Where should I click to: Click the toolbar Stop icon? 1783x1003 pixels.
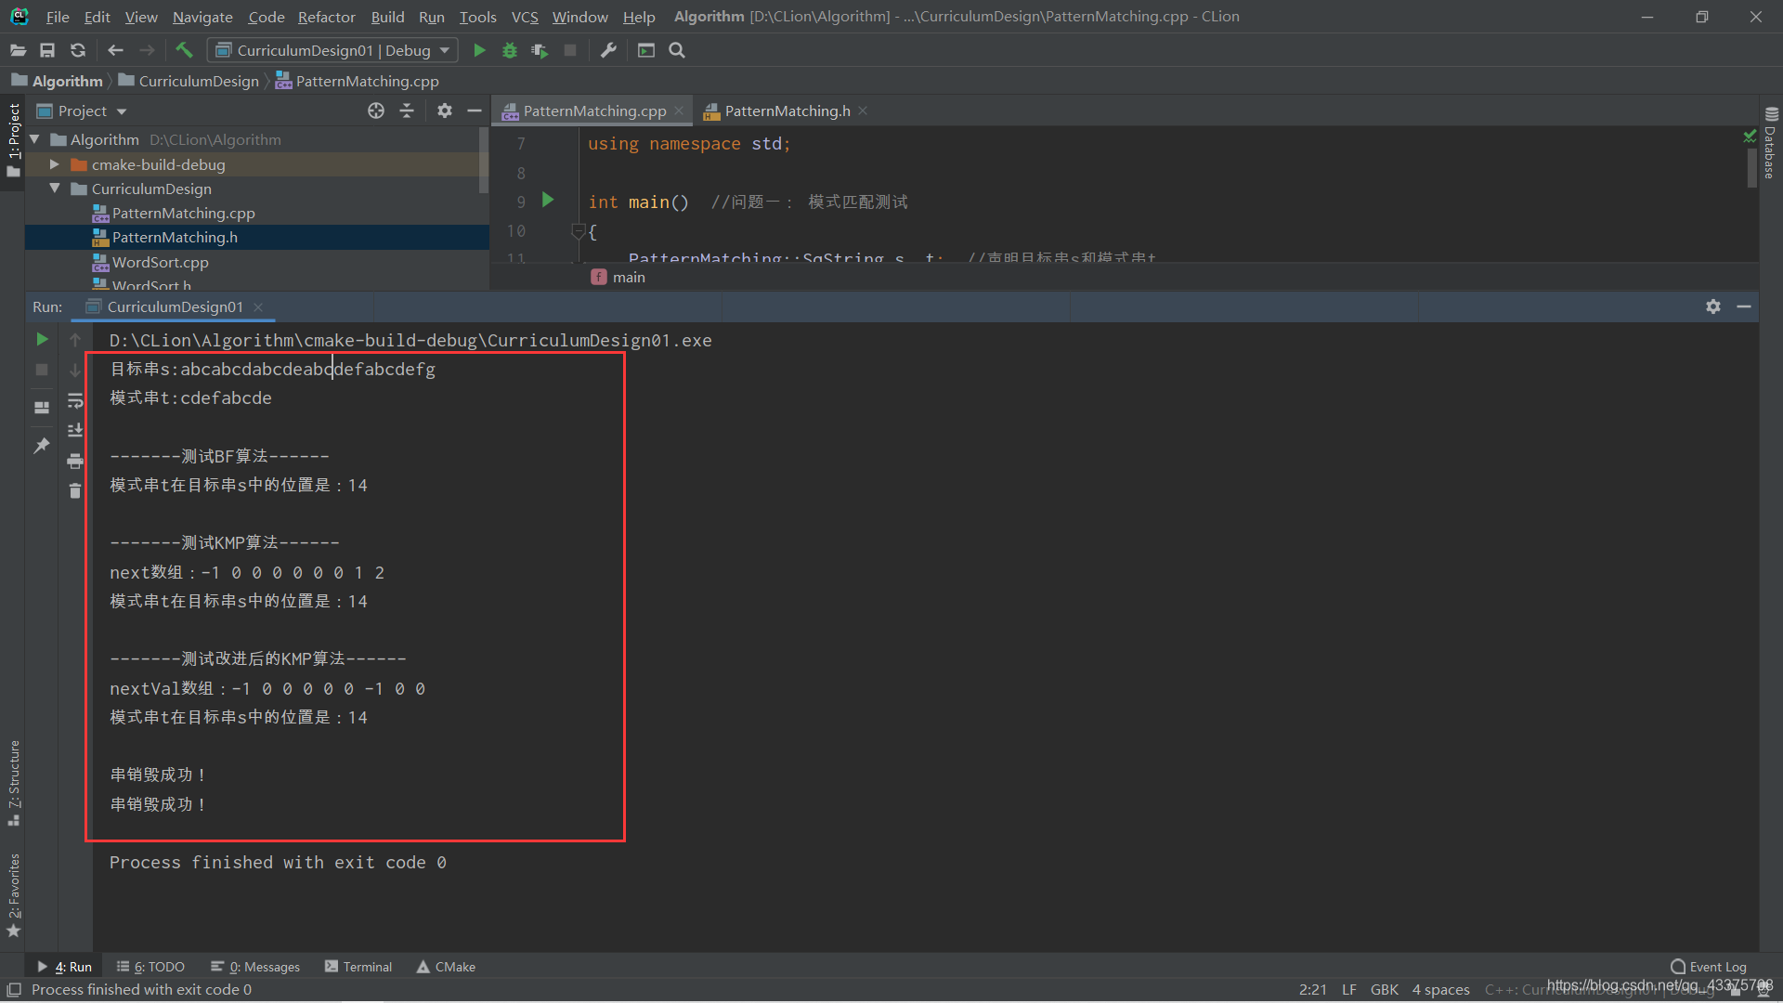tap(570, 50)
